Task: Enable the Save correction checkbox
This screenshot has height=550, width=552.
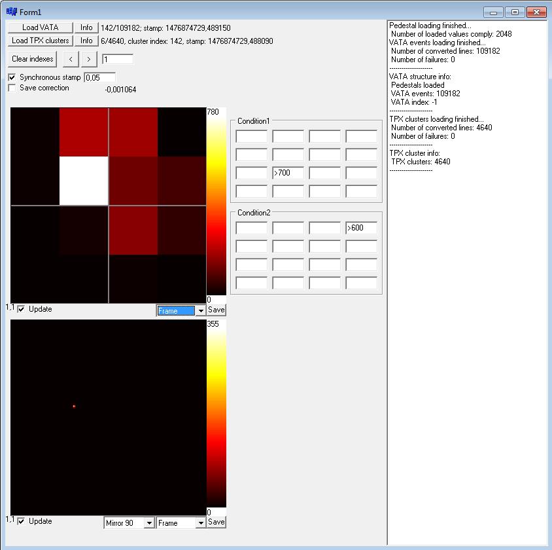Action: pyautogui.click(x=12, y=88)
